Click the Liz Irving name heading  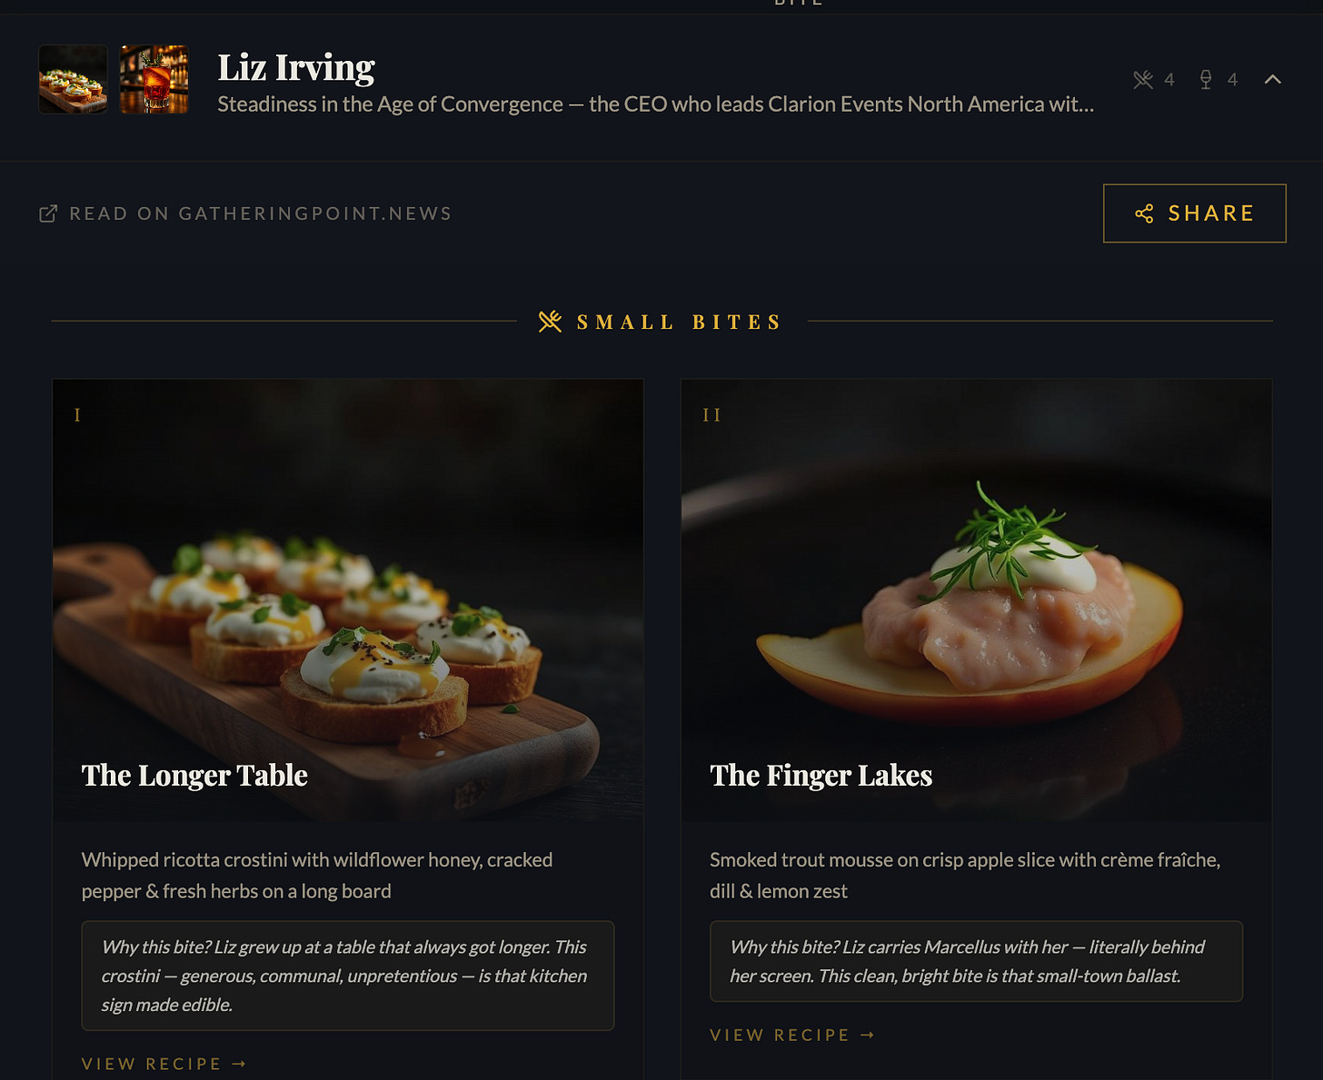tap(296, 67)
